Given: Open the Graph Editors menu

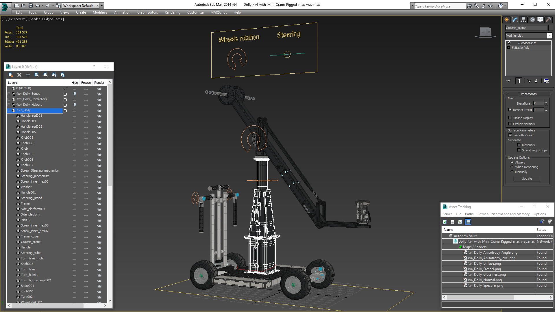Looking at the screenshot, I should 147,12.
